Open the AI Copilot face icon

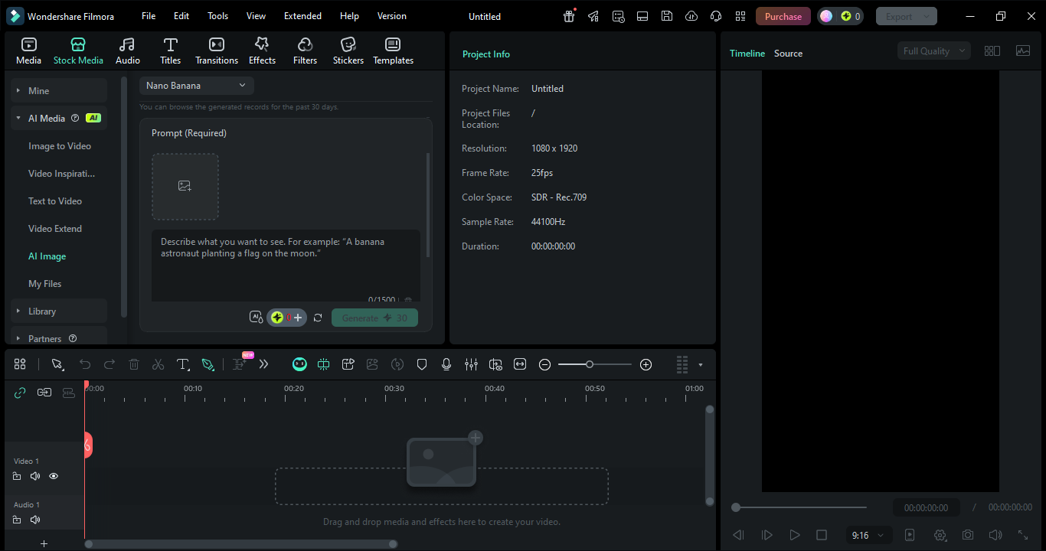[299, 364]
